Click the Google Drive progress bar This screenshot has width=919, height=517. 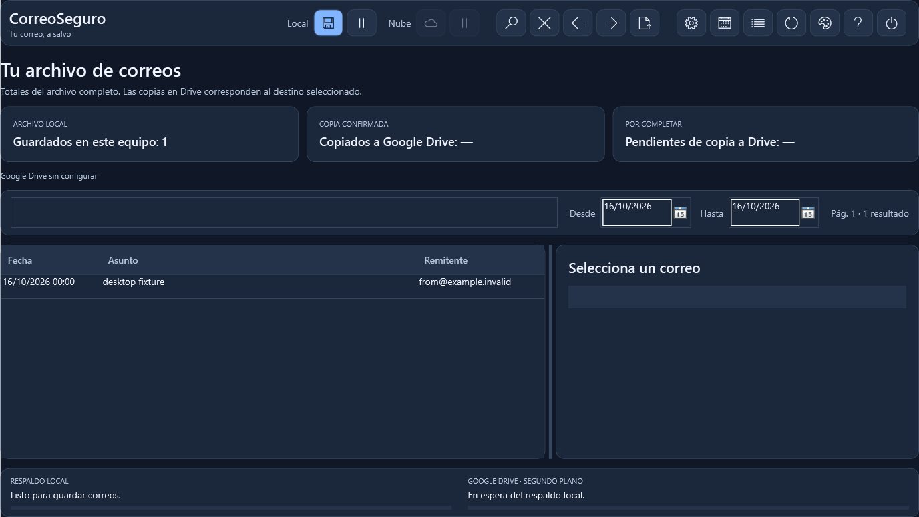click(688, 508)
